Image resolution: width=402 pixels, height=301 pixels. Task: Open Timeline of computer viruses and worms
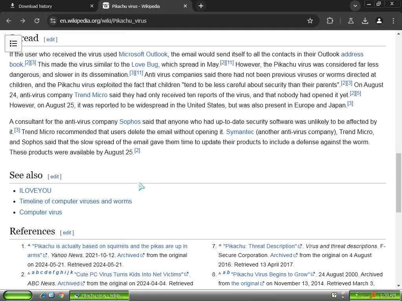(76, 201)
